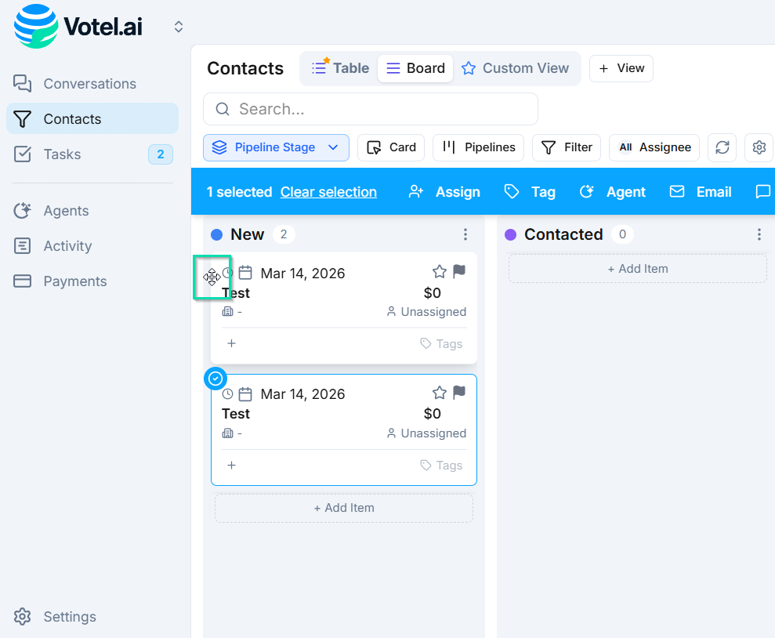This screenshot has height=638, width=775.
Task: Select the first Test card checkbox area
Action: (212, 277)
